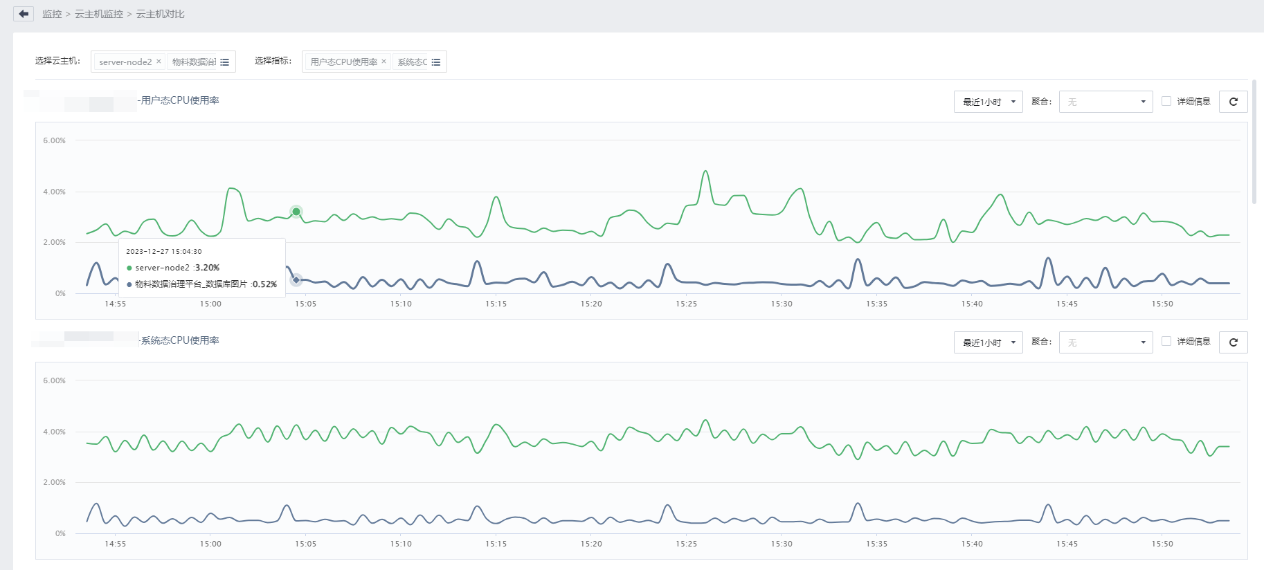Go back using the arrow button
Viewport: 1264px width, 570px height.
click(x=24, y=14)
